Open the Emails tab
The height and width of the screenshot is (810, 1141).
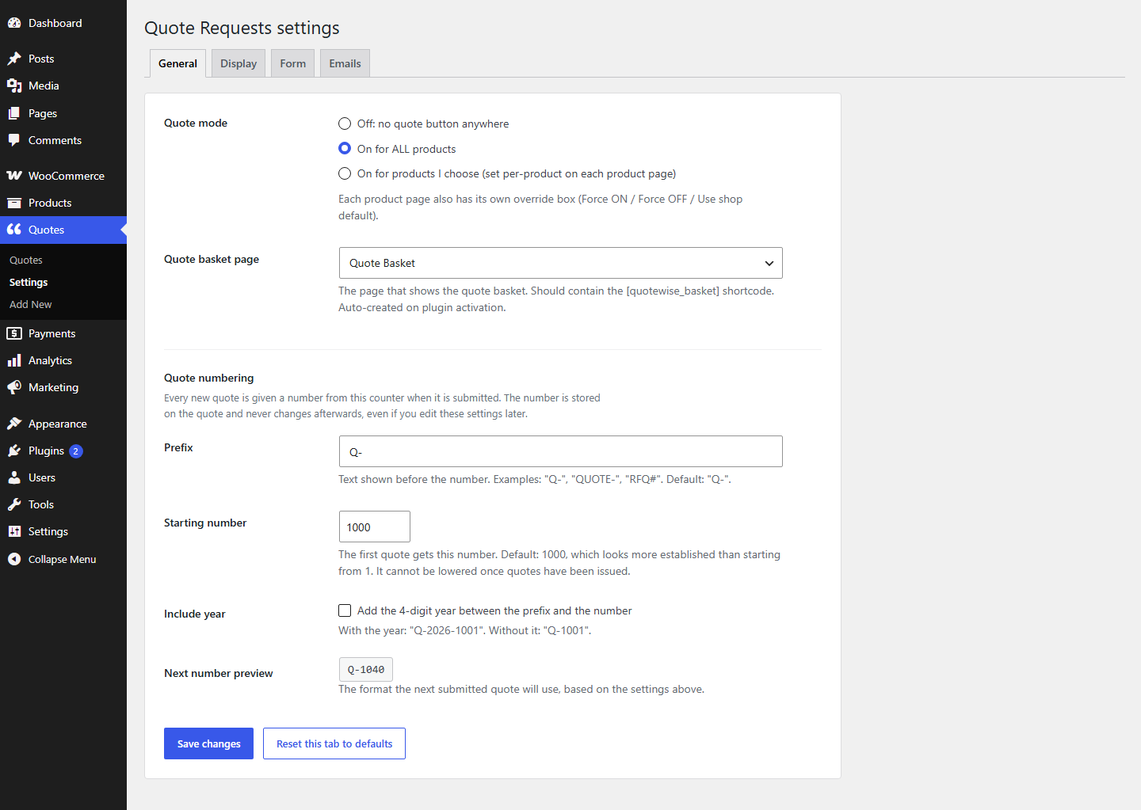pyautogui.click(x=345, y=63)
